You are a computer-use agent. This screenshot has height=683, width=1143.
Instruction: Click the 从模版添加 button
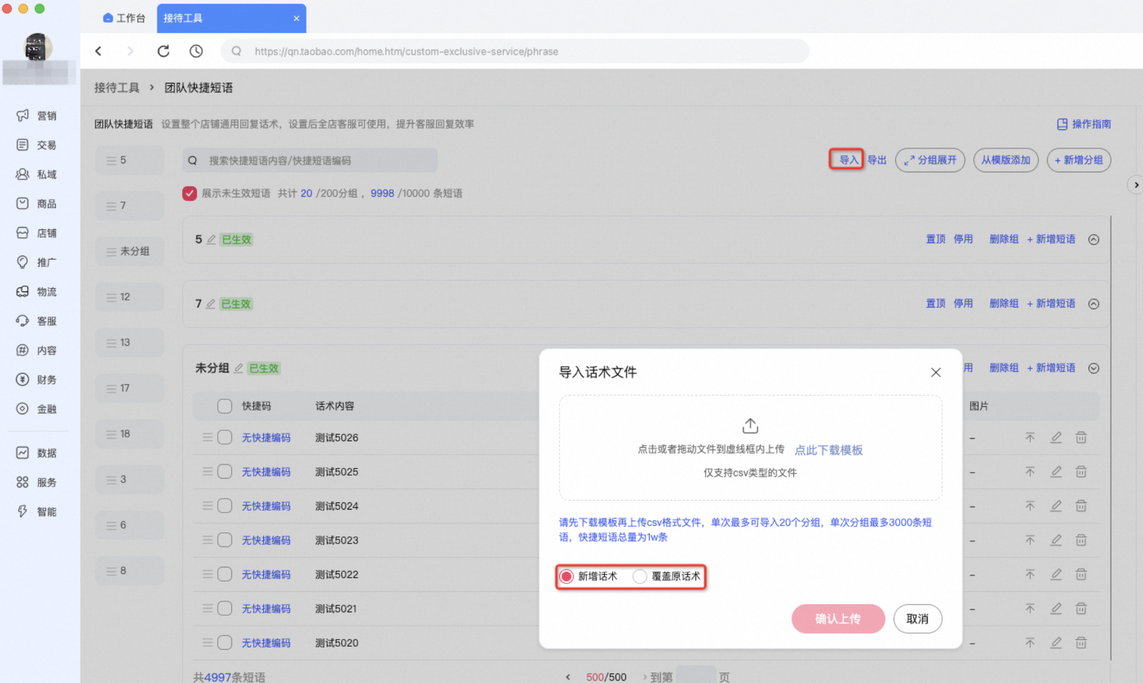click(1006, 160)
